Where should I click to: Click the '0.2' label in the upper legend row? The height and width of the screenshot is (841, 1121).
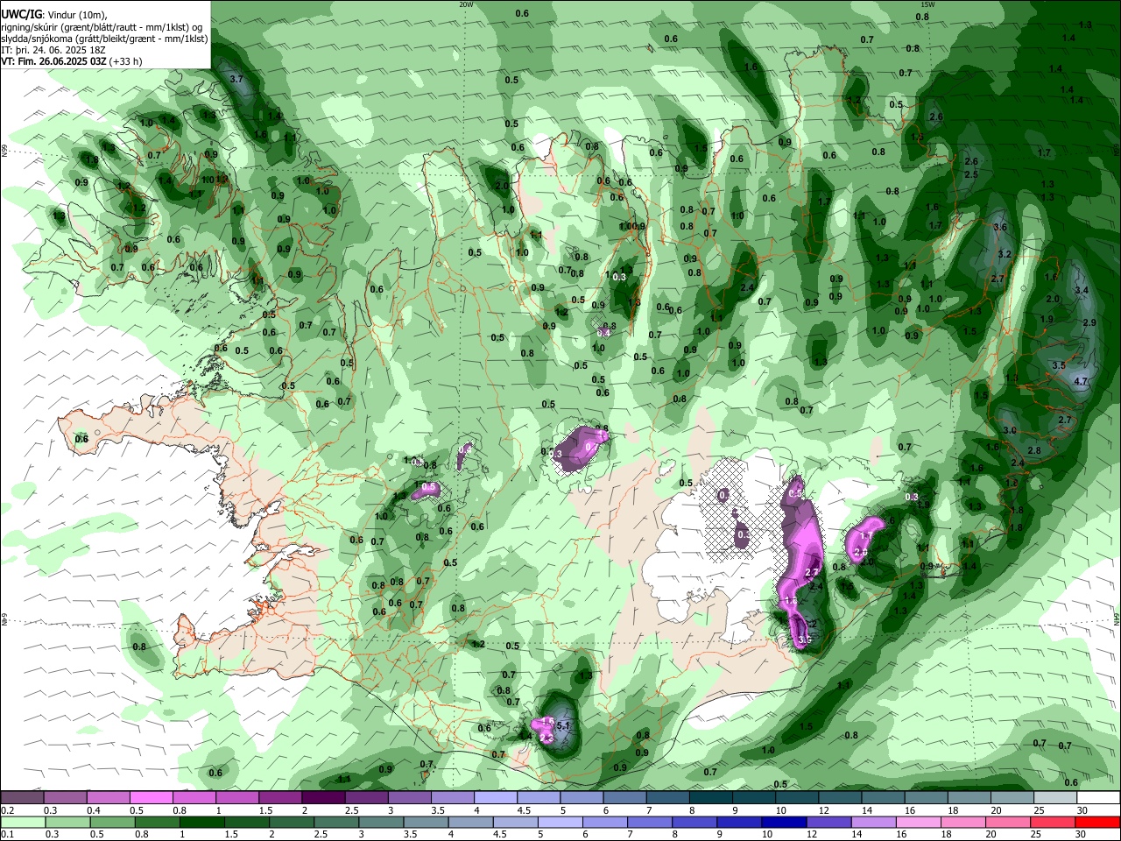tap(7, 810)
